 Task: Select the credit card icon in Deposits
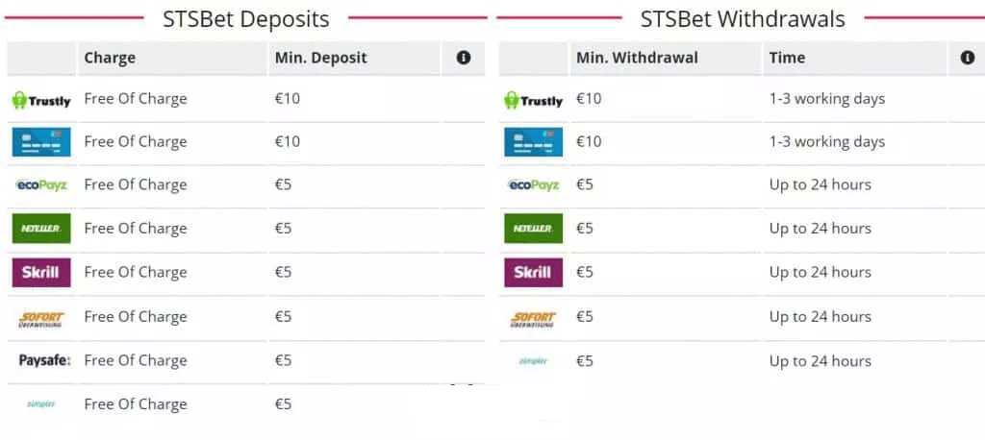tap(41, 142)
